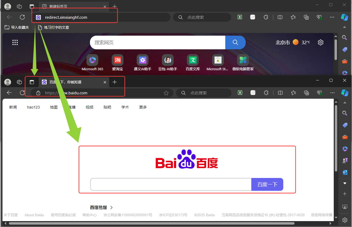This screenshot has height=227, width=352.
Task: Open About Baidu footer link
Action: 34,215
